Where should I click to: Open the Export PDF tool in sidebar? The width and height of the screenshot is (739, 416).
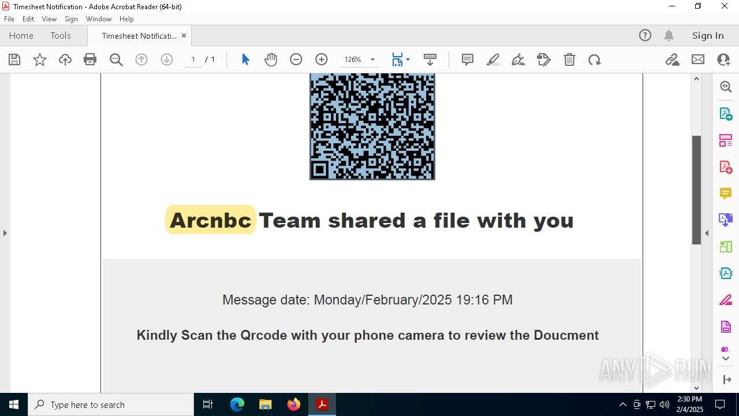pos(726,113)
